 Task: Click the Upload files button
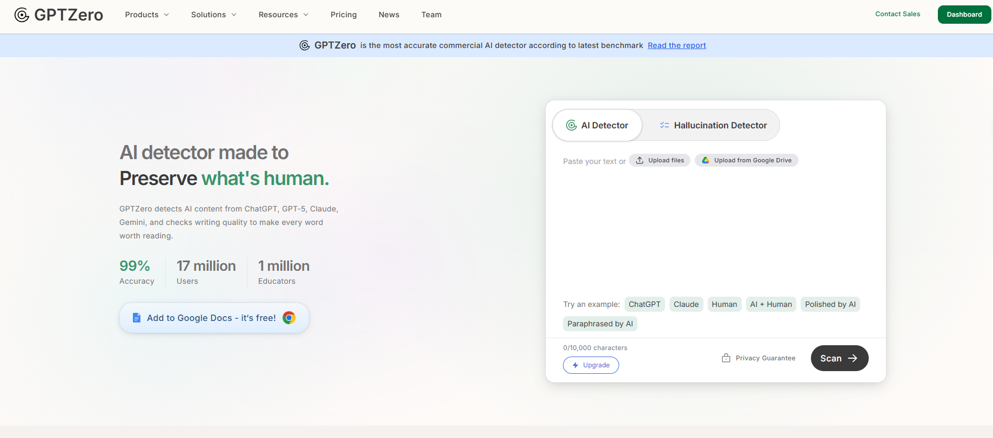(660, 160)
